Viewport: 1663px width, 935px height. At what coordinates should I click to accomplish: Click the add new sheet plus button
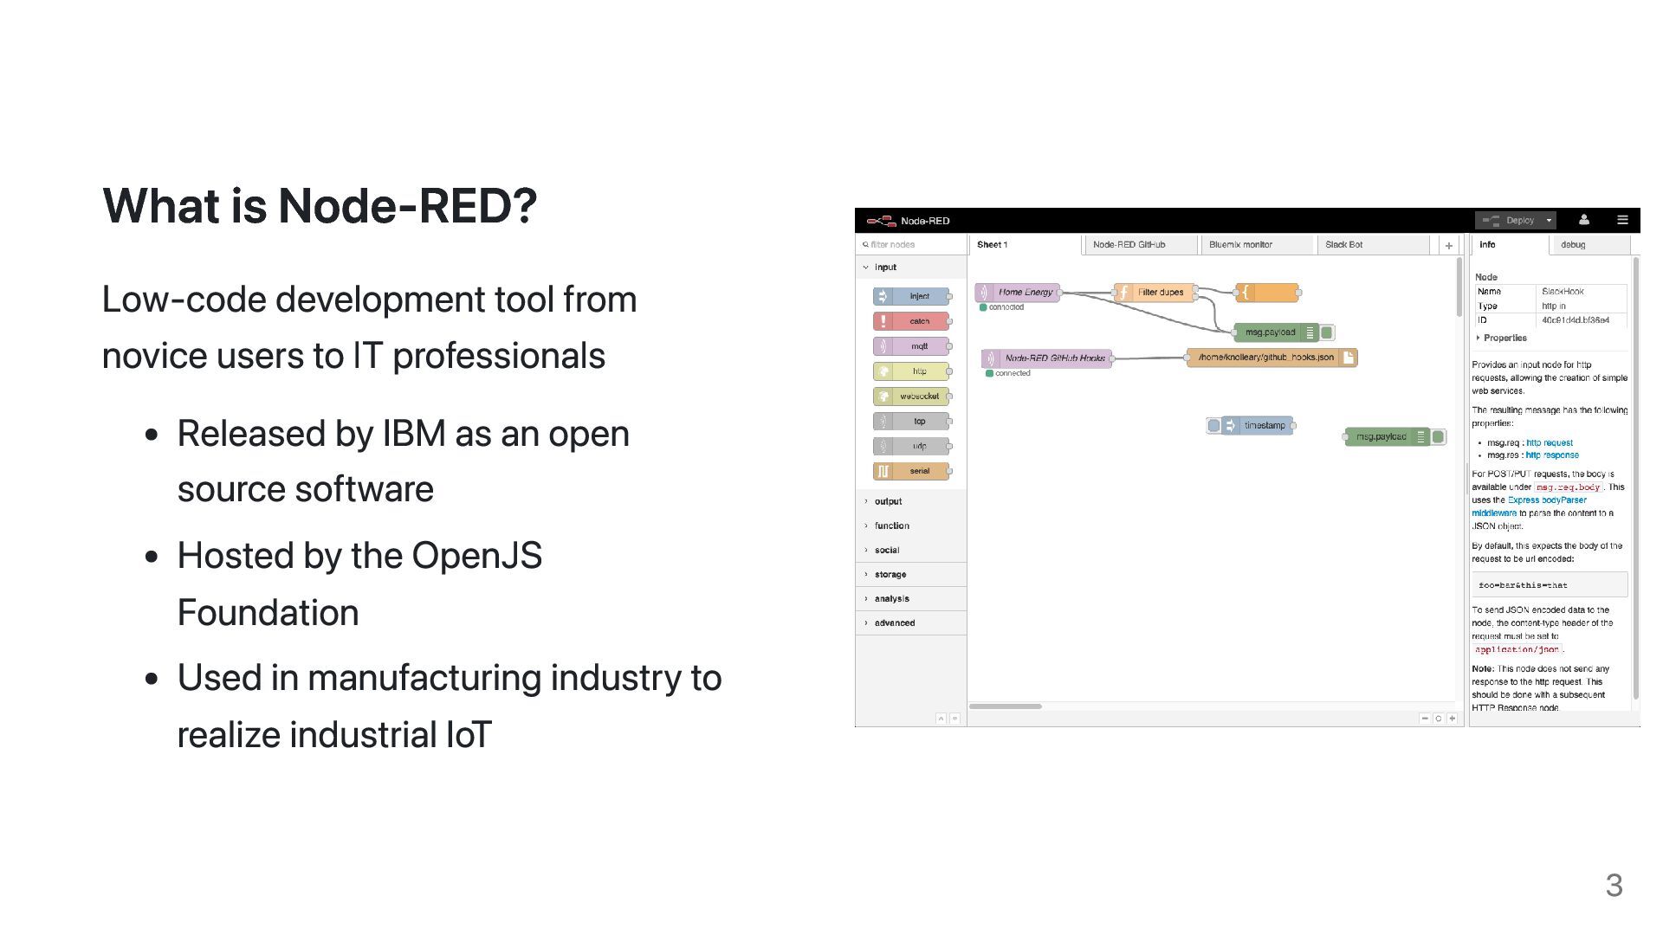[1448, 245]
